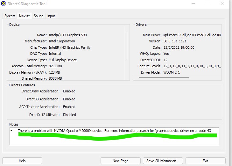Select the Intel(R) HD Graphics 530 name text
Viewport: 232px width, 166px height.
pos(68,35)
